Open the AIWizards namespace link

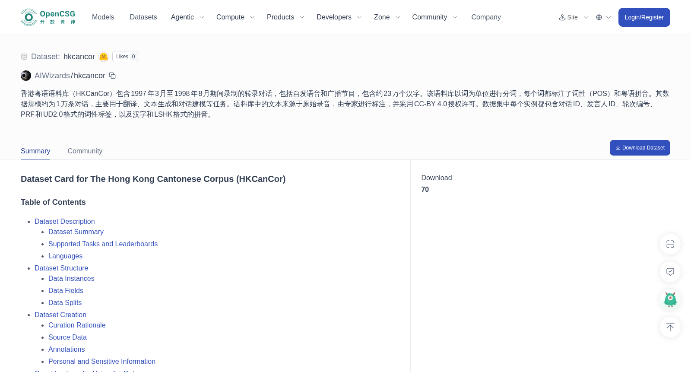coord(52,76)
